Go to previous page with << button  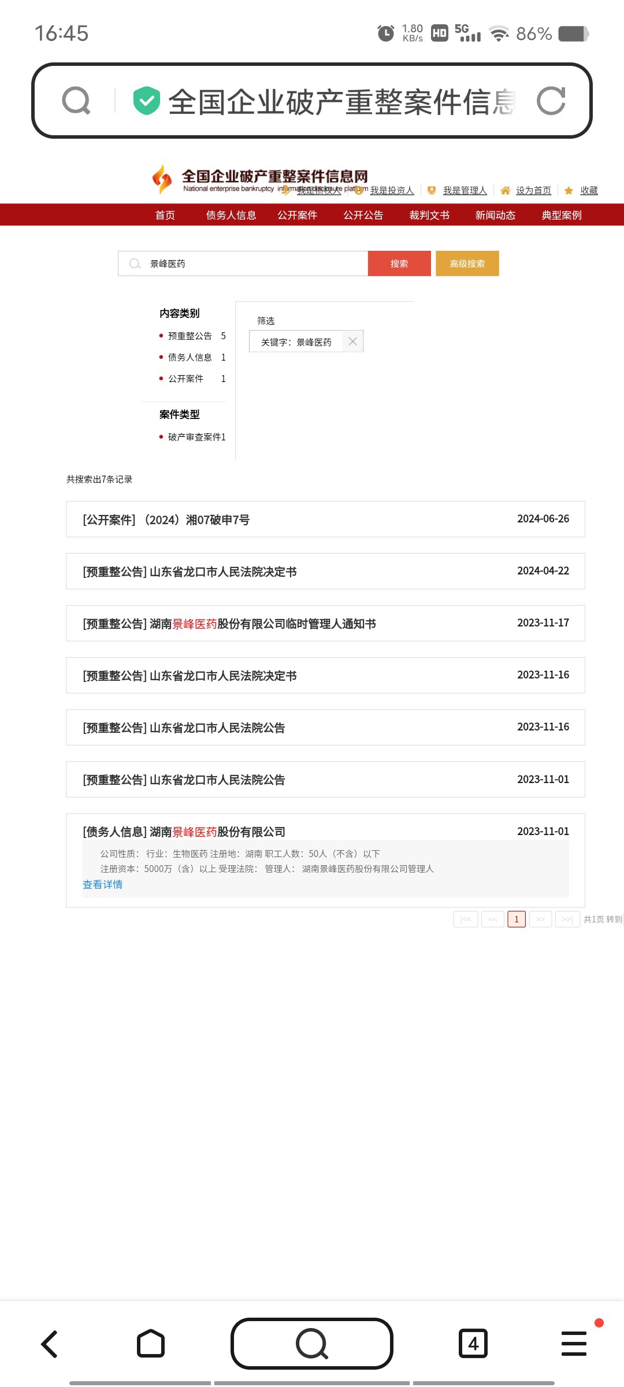pyautogui.click(x=493, y=919)
